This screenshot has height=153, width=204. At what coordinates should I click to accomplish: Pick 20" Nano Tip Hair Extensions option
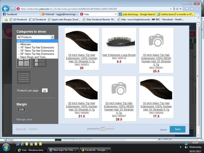(37, 54)
